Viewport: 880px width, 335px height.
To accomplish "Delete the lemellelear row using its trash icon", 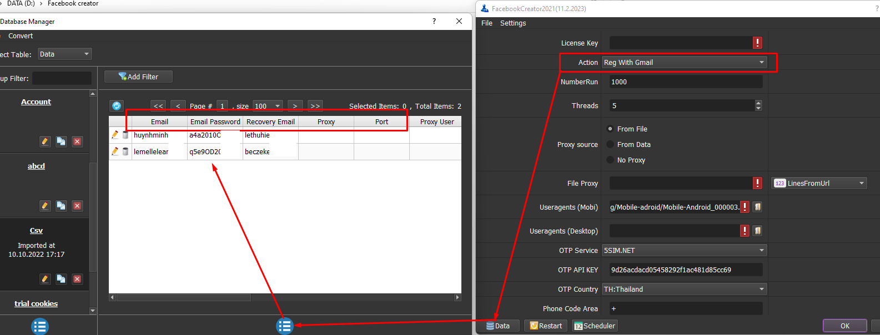I will tap(125, 151).
